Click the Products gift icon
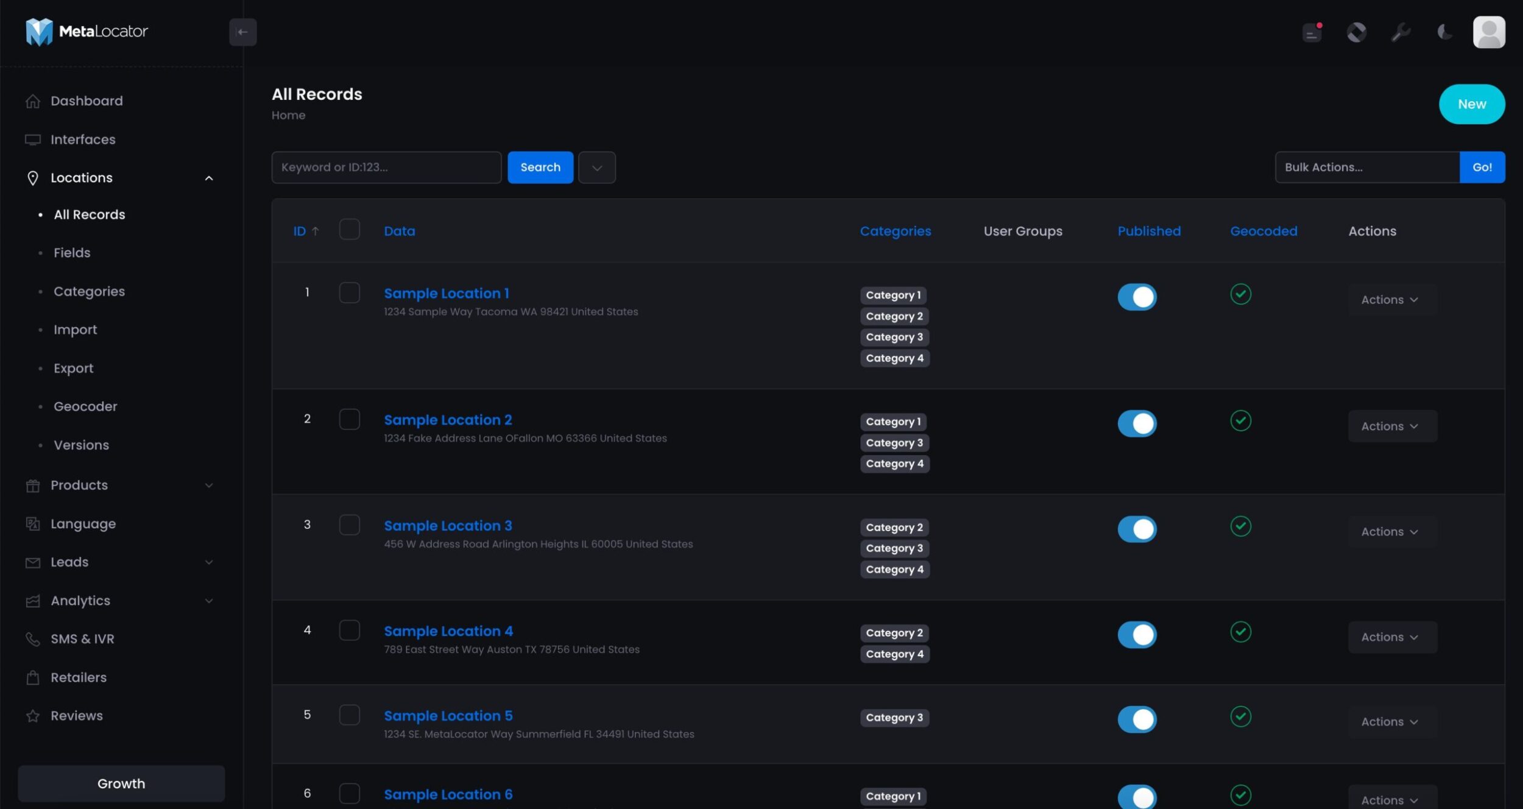Viewport: 1523px width, 809px height. pos(33,486)
